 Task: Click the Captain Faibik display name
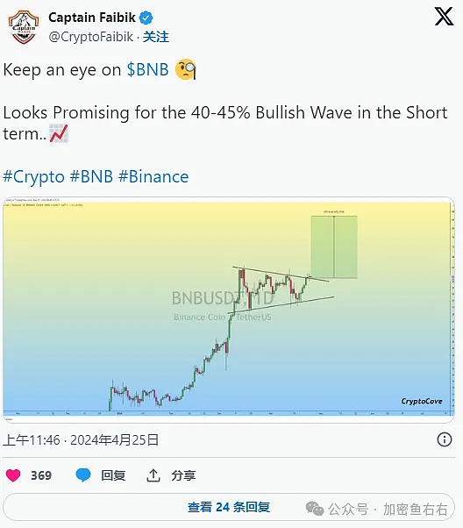pos(91,18)
